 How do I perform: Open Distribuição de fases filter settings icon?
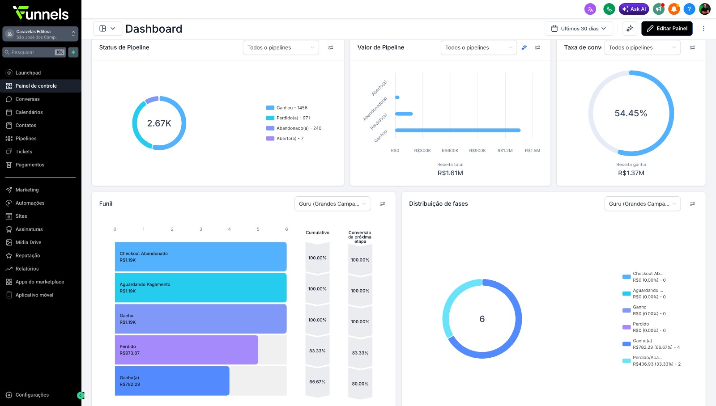(692, 204)
